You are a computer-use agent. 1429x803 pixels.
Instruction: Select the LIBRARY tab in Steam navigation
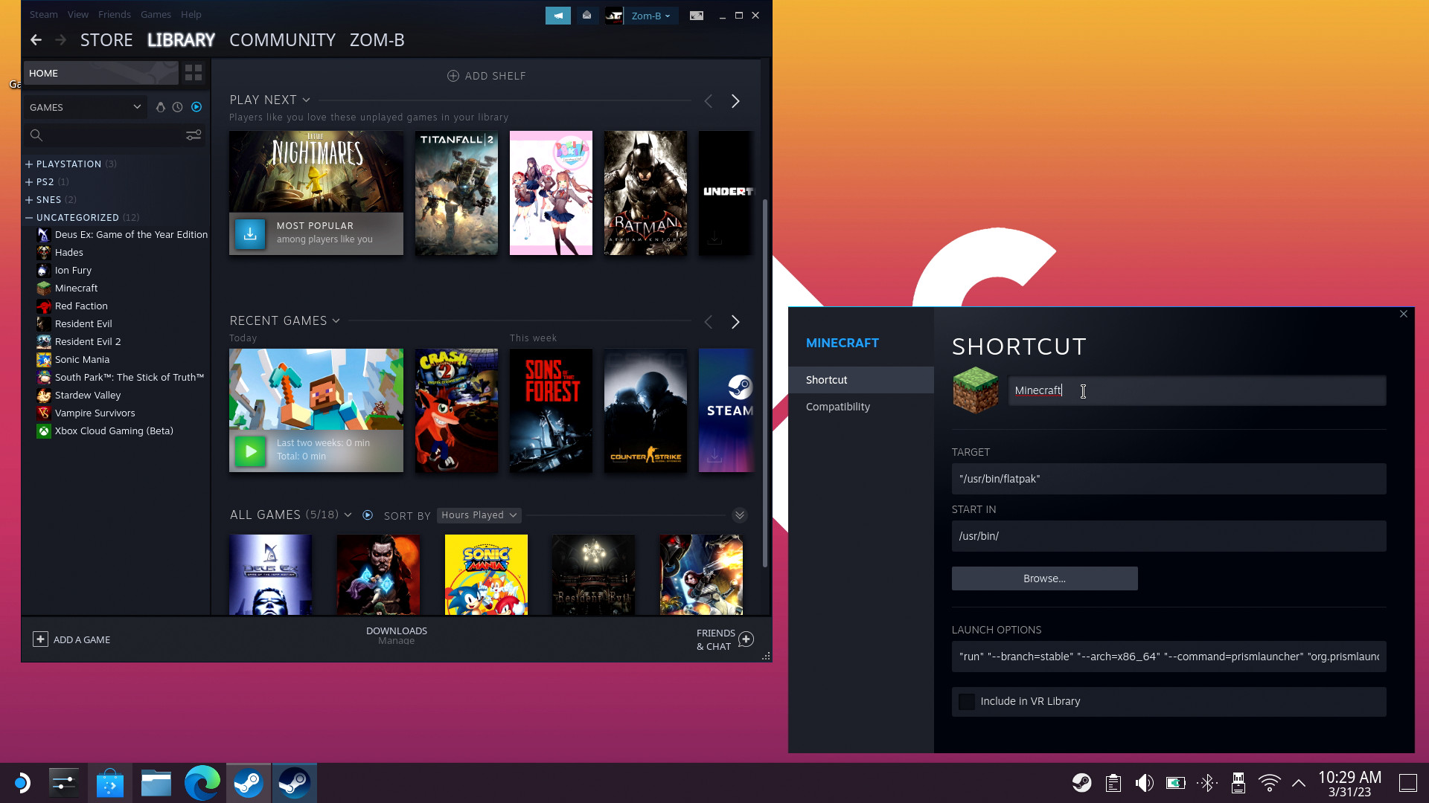click(x=181, y=39)
